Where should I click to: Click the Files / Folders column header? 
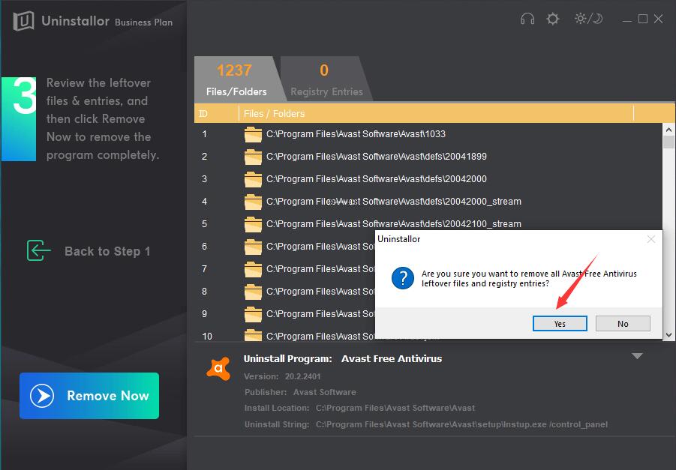click(274, 114)
